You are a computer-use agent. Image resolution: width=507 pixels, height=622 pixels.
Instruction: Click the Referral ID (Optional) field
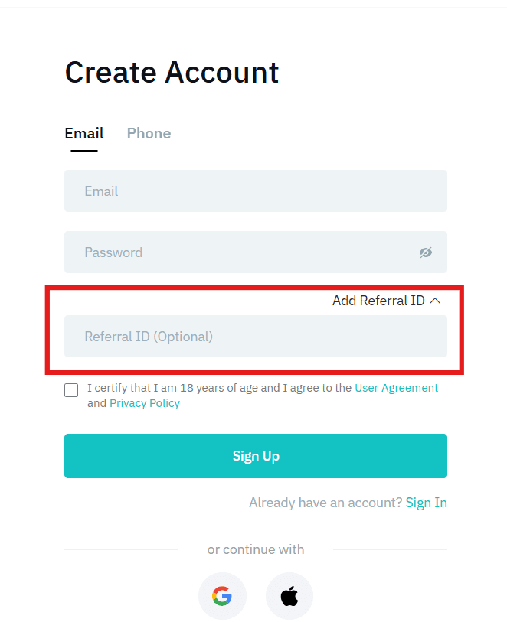point(255,337)
